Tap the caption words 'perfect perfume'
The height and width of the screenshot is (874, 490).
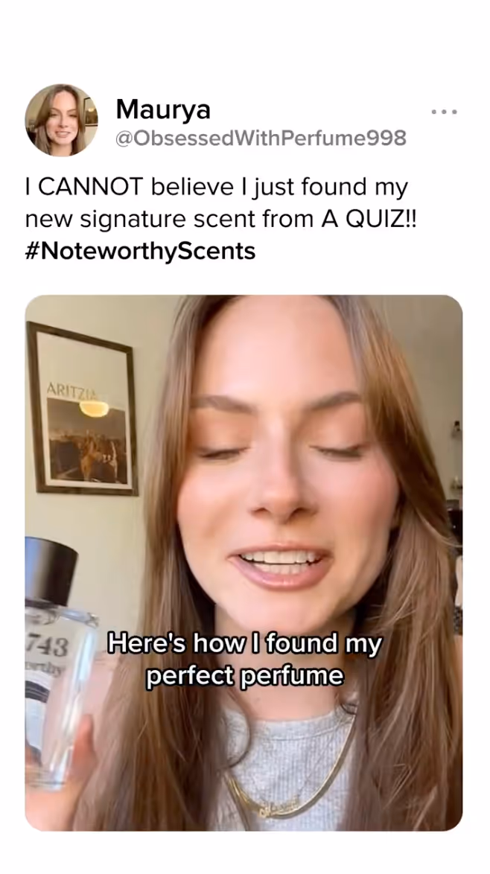click(245, 676)
